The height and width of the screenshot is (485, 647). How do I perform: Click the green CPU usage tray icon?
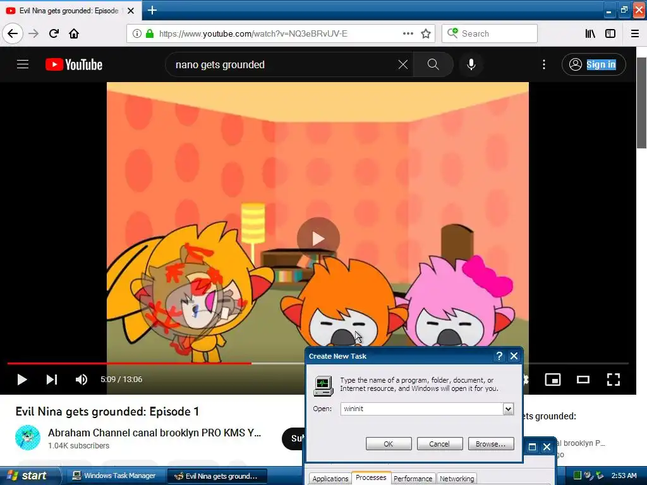577,476
